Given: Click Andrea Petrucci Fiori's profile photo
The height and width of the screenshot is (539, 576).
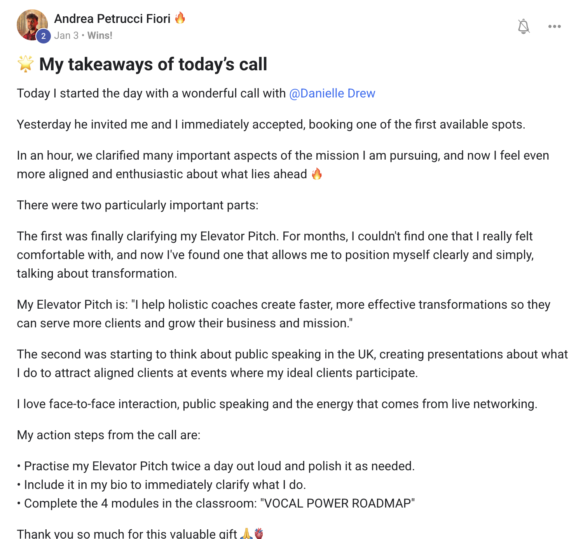Looking at the screenshot, I should click(31, 24).
